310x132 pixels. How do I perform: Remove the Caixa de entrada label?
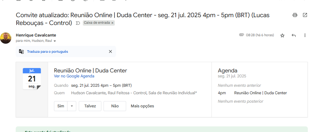click(x=112, y=23)
